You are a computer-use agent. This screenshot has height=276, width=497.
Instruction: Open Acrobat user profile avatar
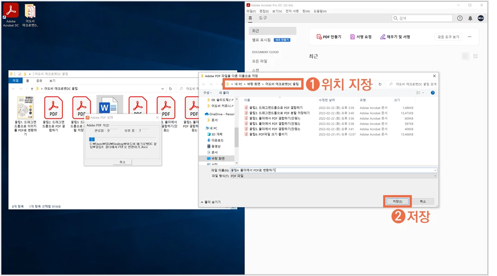tap(480, 18)
